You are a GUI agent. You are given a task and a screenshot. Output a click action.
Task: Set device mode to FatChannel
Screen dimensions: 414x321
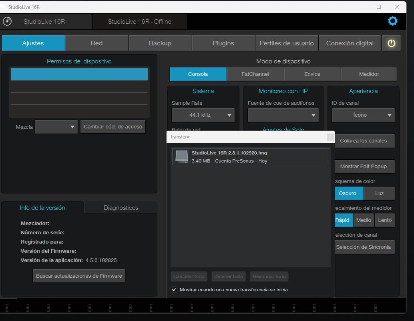click(x=255, y=74)
